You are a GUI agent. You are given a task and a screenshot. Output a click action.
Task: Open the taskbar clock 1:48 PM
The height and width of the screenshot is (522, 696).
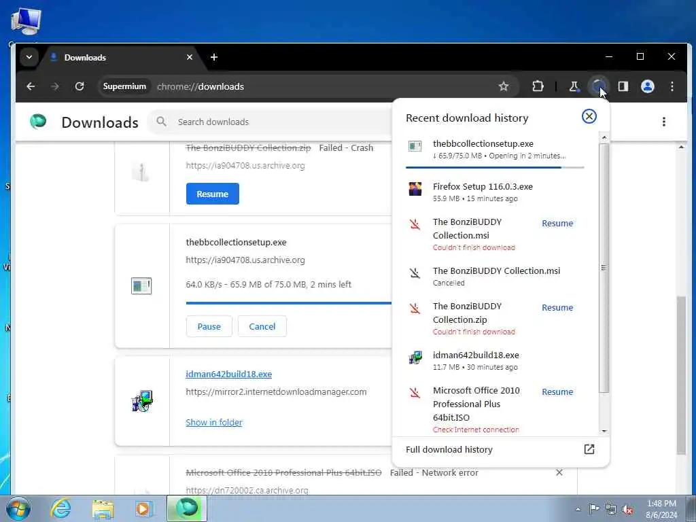pos(661,509)
